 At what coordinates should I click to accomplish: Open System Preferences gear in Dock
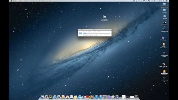click(105, 97)
